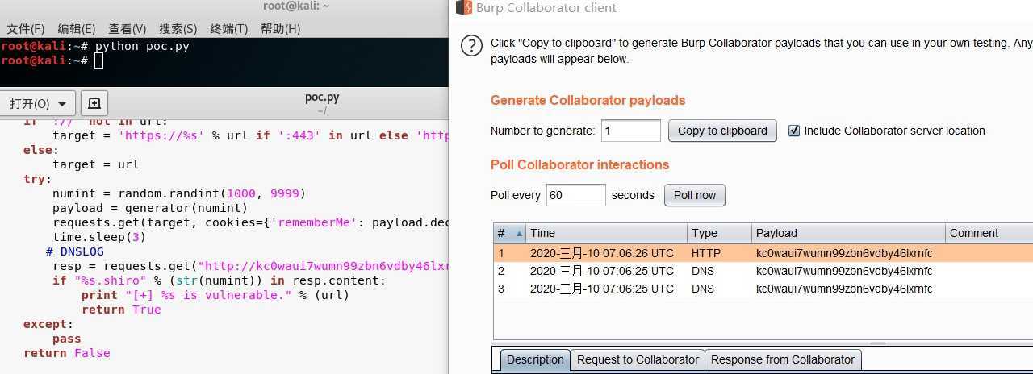Click the Burp logo icon in title bar
Screen dimensions: 1033x374
463,8
